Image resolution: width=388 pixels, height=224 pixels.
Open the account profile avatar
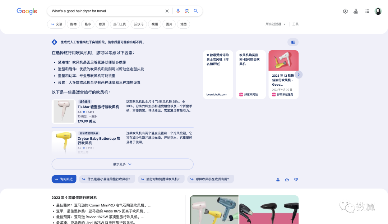pyautogui.click(x=378, y=11)
